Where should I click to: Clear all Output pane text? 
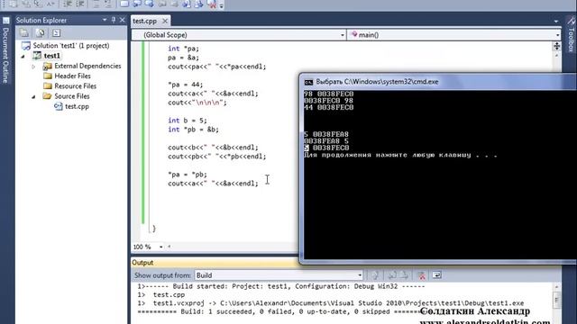pyautogui.click(x=422, y=275)
